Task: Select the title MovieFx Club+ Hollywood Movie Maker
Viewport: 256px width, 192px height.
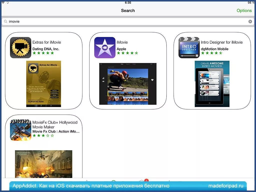Action: click(x=55, y=124)
